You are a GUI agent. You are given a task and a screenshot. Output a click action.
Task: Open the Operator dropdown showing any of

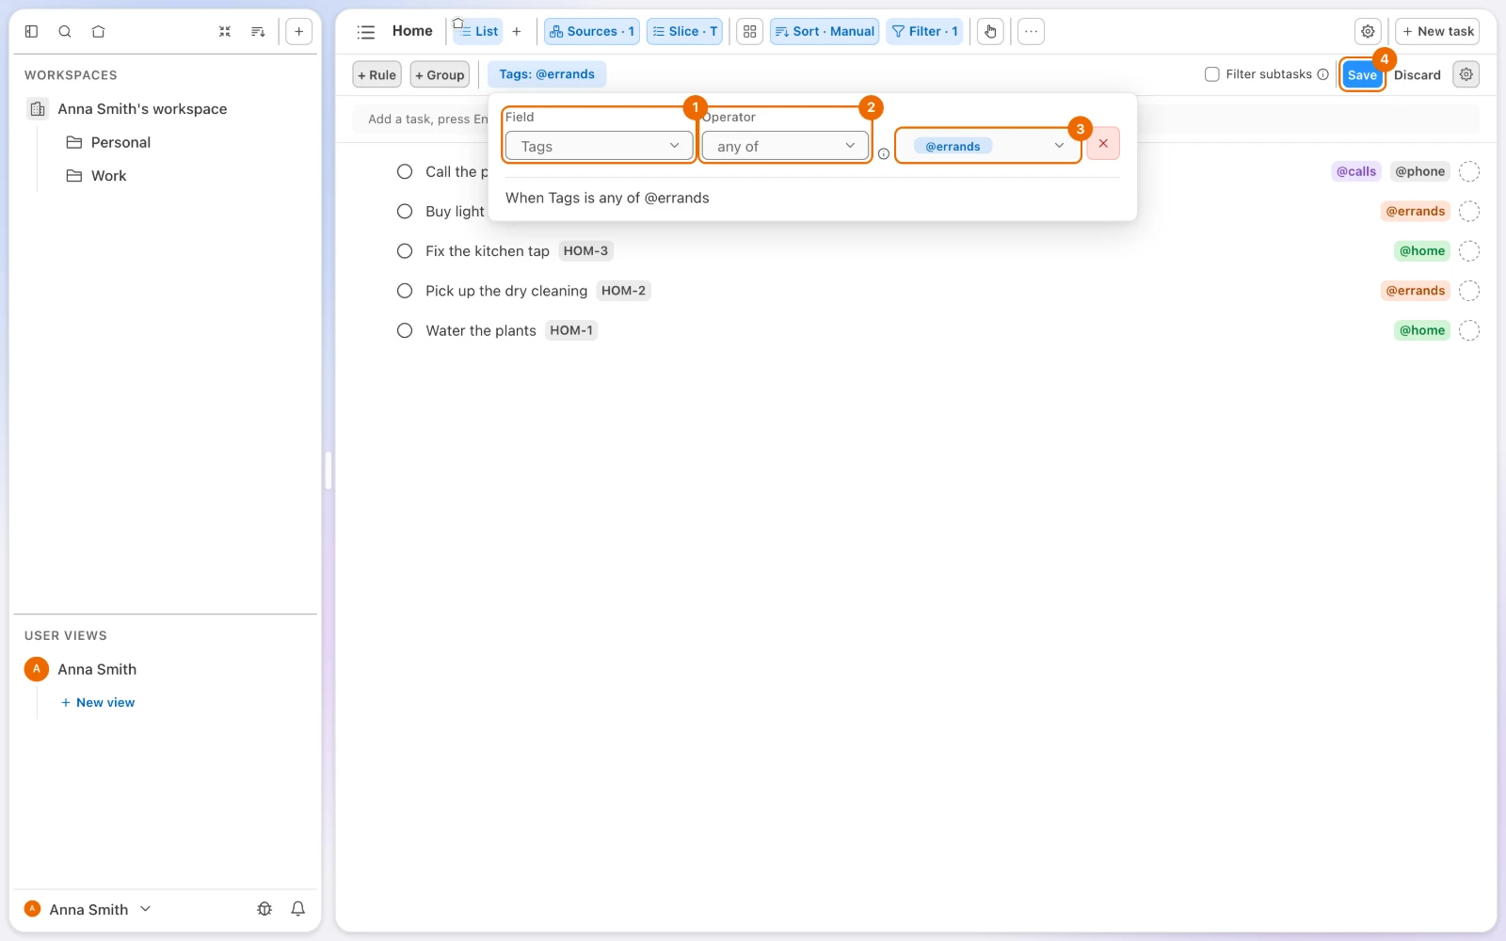(x=785, y=146)
